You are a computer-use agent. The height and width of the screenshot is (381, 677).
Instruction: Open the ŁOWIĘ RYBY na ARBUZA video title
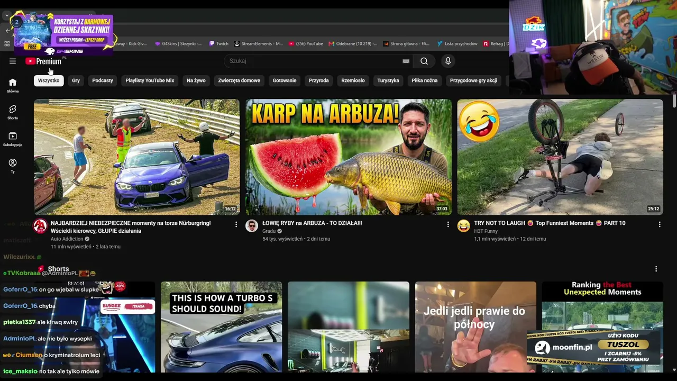[x=312, y=223]
